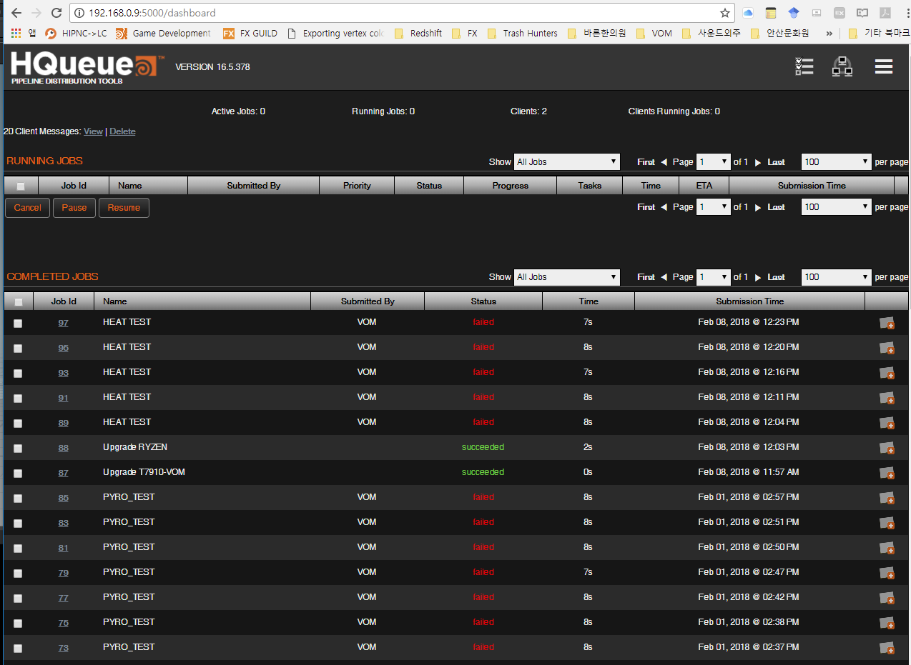Click the HQueue logo
Screen dimensions: 911x665
pos(87,69)
